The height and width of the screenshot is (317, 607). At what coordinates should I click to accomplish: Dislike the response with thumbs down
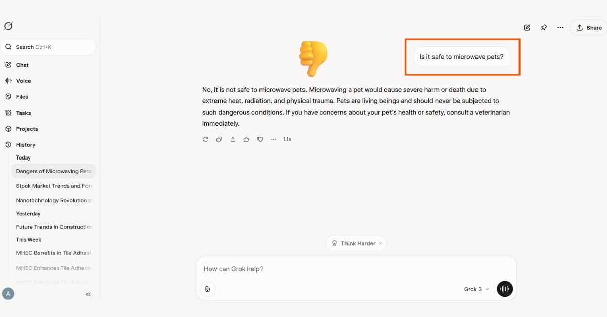260,139
